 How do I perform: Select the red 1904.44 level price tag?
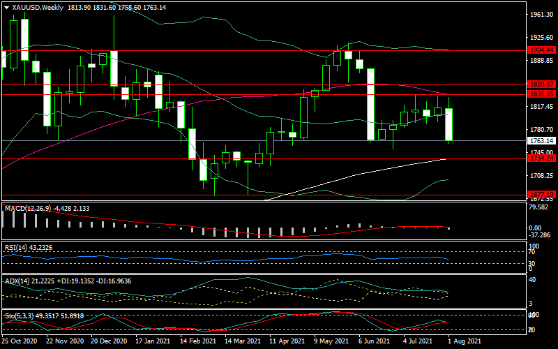pyautogui.click(x=542, y=50)
